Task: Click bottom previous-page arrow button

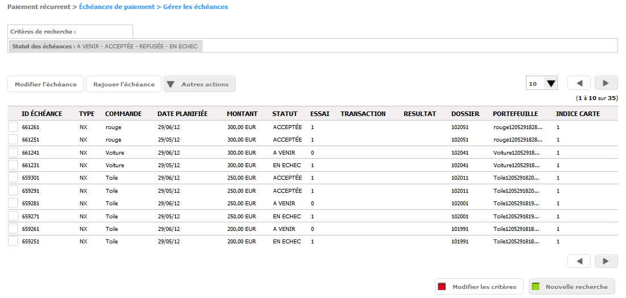Action: tap(580, 261)
